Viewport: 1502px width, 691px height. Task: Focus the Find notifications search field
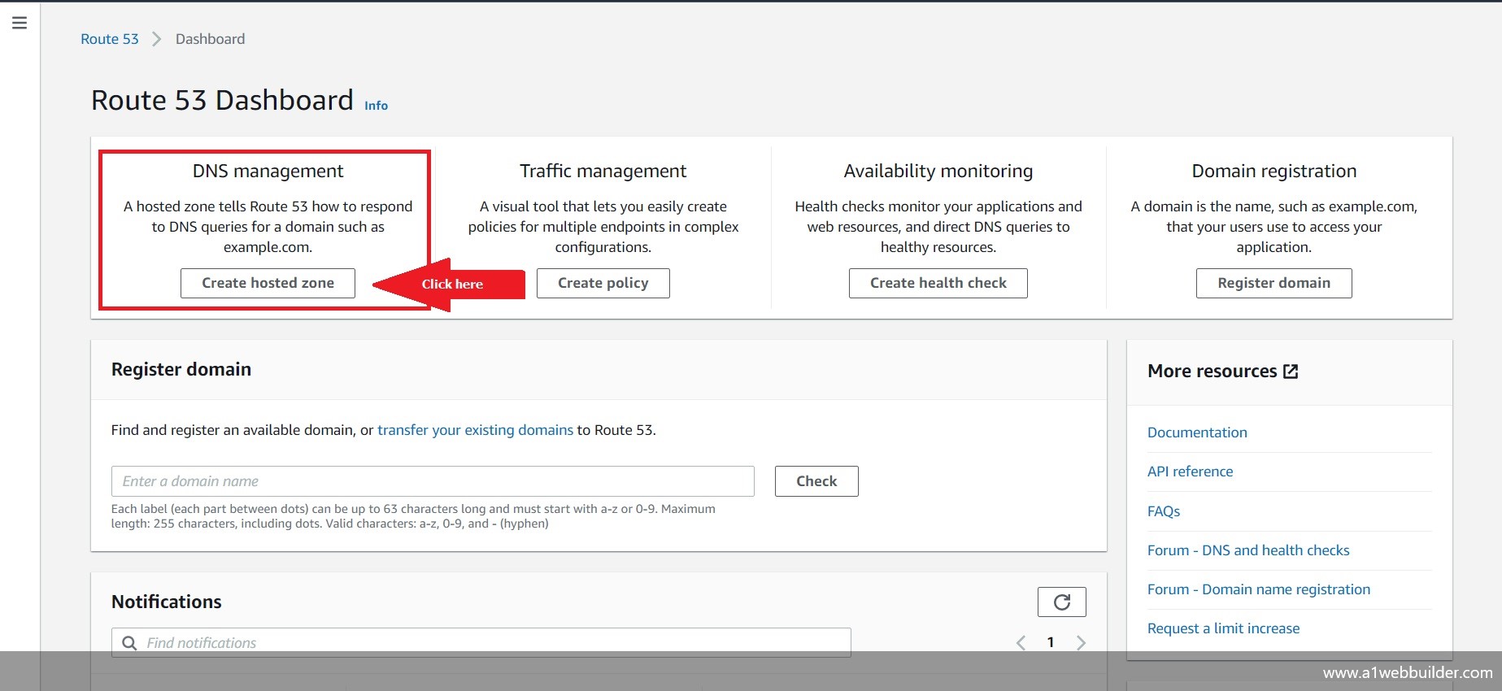click(x=481, y=642)
